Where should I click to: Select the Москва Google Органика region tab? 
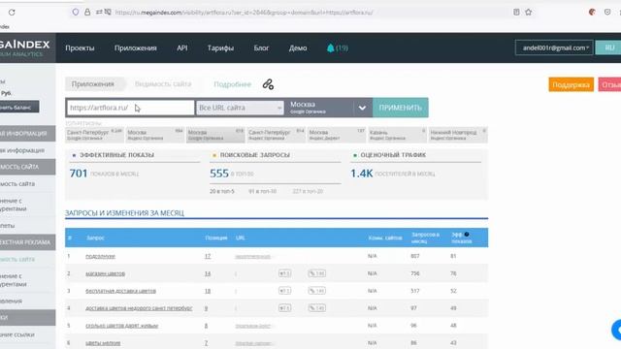(215, 135)
